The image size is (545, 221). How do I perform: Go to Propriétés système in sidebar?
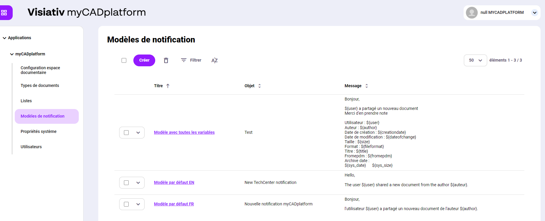(x=39, y=131)
